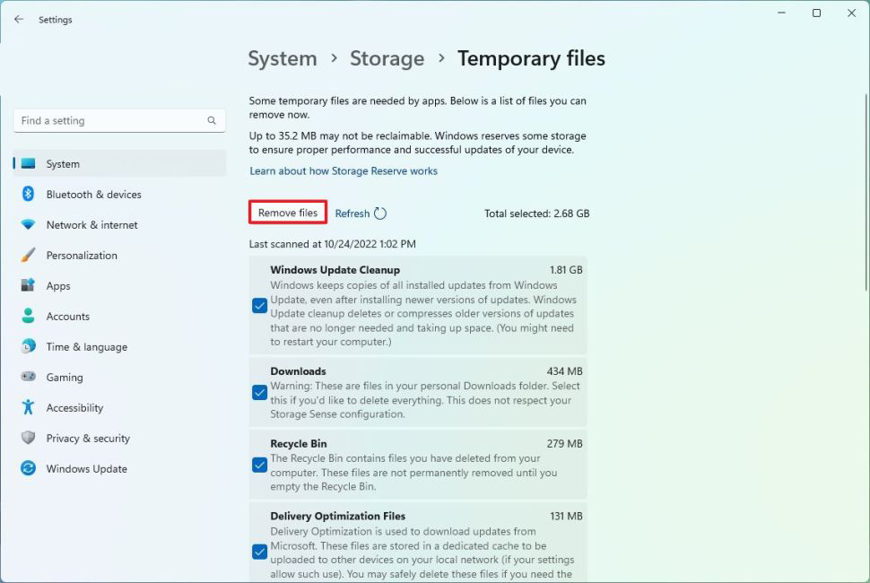Screen dimensions: 870x583
Task: Open Network & internet wifi icon
Action: [28, 225]
